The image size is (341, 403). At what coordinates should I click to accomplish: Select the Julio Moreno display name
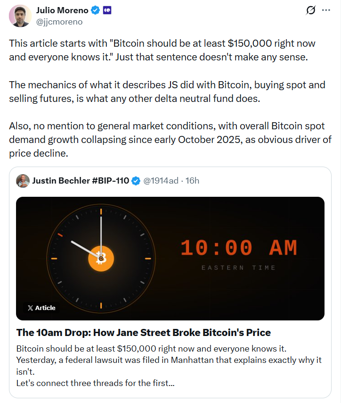click(x=63, y=9)
